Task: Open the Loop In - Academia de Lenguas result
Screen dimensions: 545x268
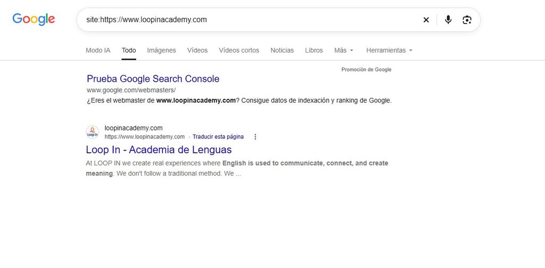Action: (159, 150)
